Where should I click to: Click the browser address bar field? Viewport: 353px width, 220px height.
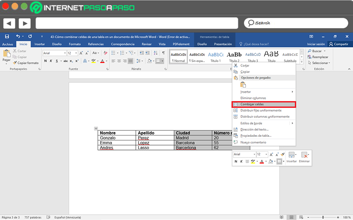(x=137, y=23)
